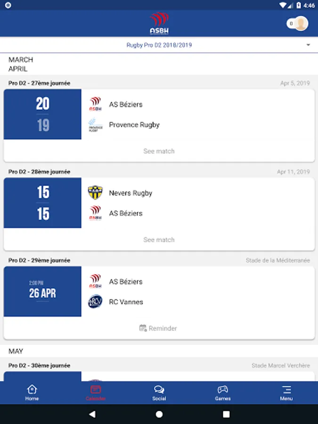Set Reminder for the RC Vannes match
The image size is (318, 424).
click(x=159, y=328)
